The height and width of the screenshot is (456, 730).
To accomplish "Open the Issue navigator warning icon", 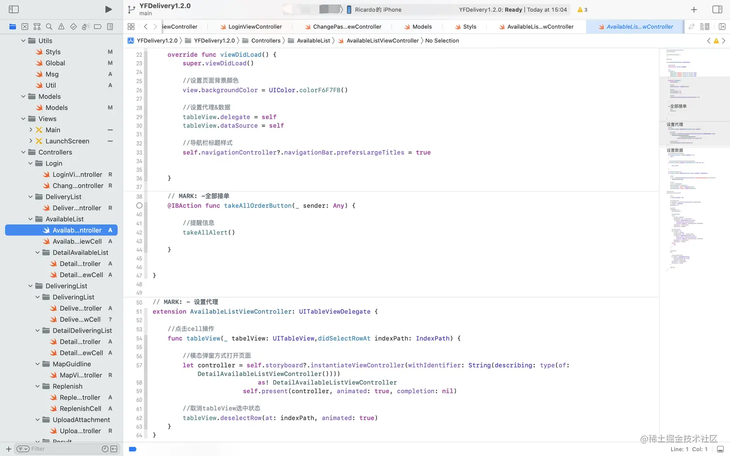I will (61, 27).
